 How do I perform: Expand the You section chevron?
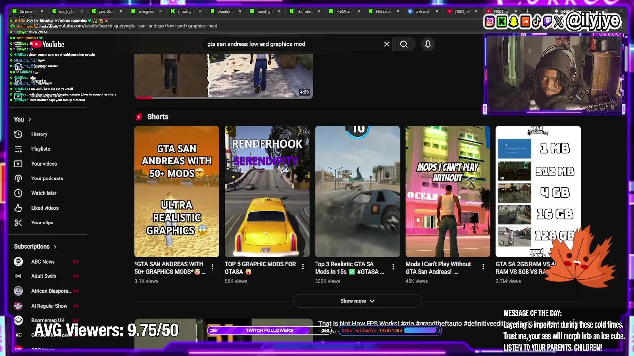click(30, 119)
